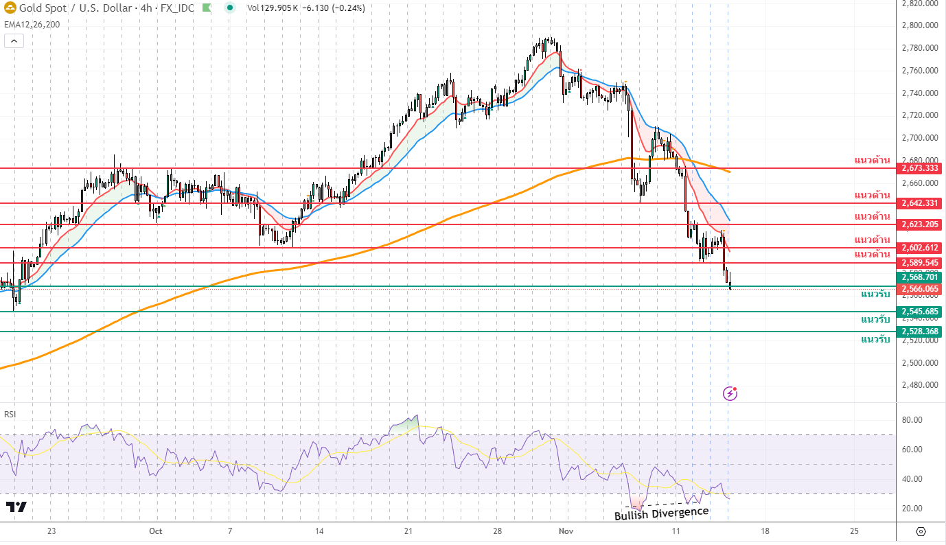This screenshot has height=545, width=946.
Task: Collapse the indicator legend with chevron button
Action: [x=14, y=41]
